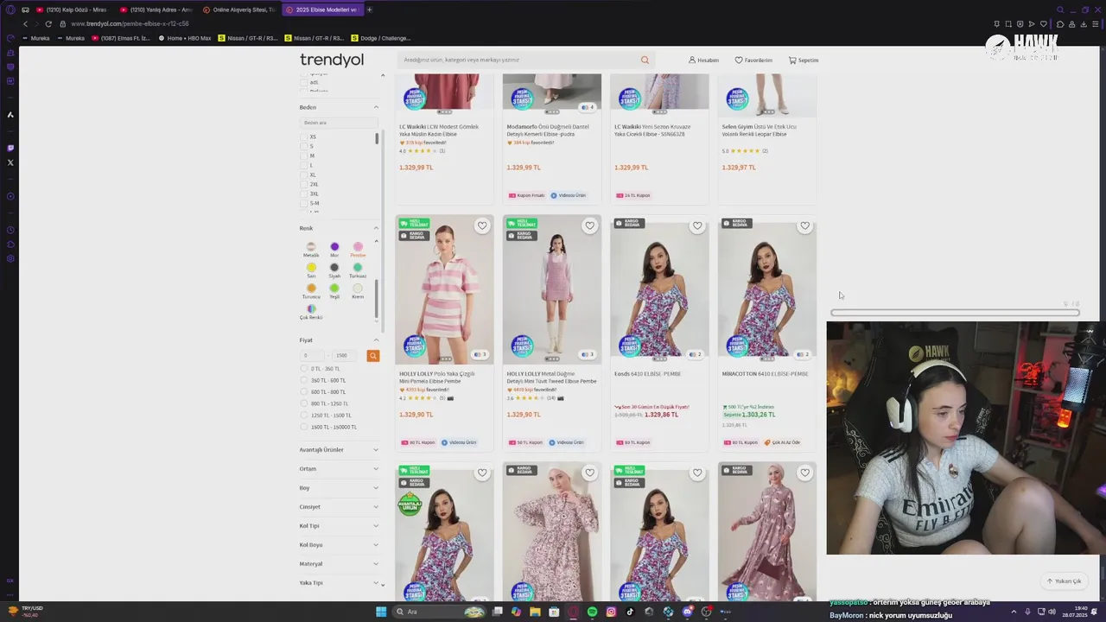This screenshot has width=1106, height=622.
Task: Check the M size checkbox
Action: 304,155
